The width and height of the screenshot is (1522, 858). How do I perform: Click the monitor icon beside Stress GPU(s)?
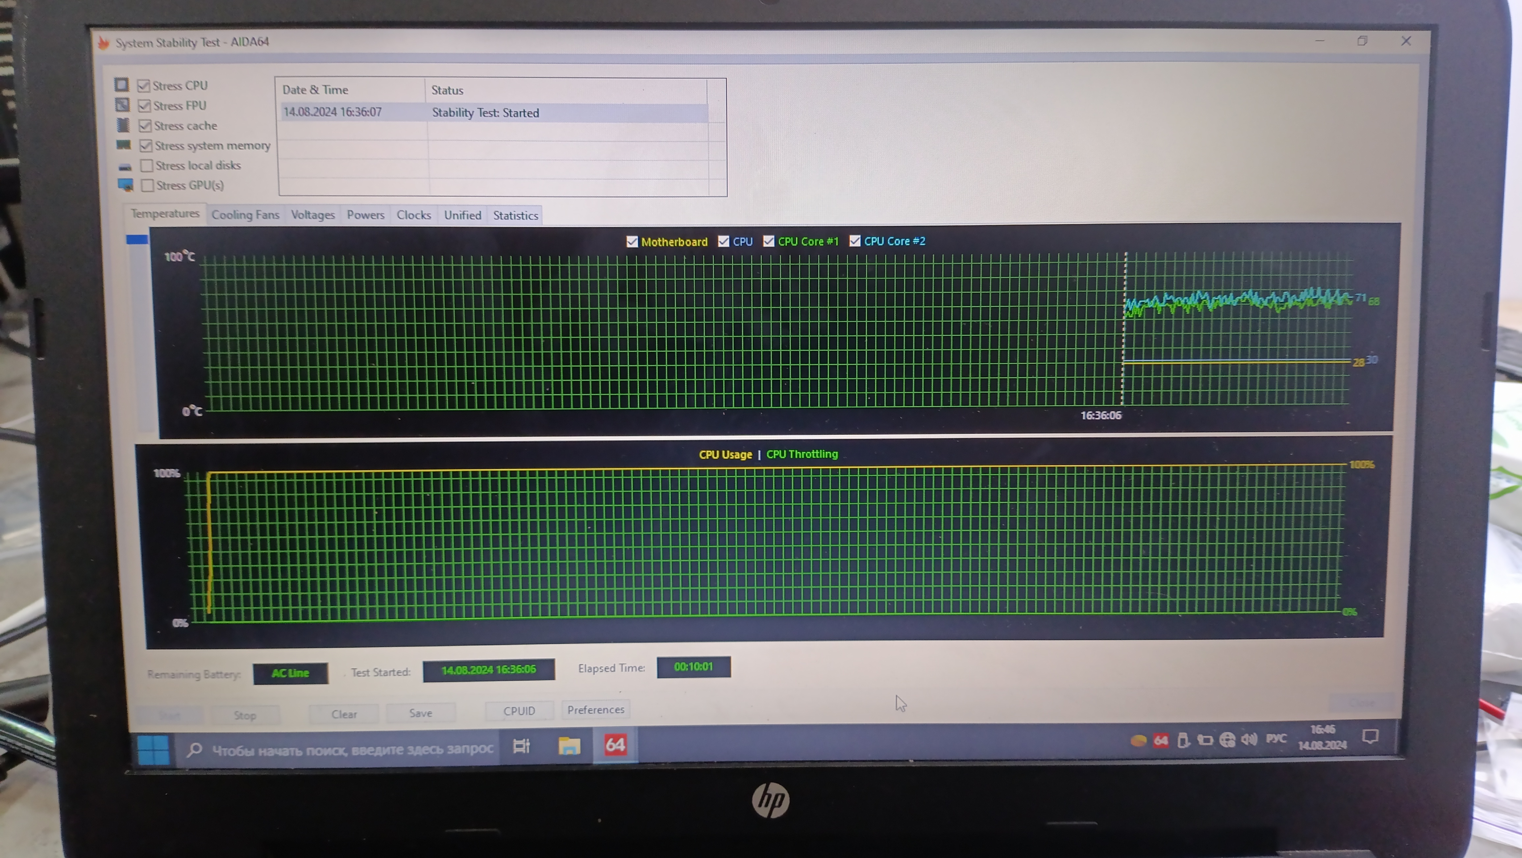coord(125,185)
